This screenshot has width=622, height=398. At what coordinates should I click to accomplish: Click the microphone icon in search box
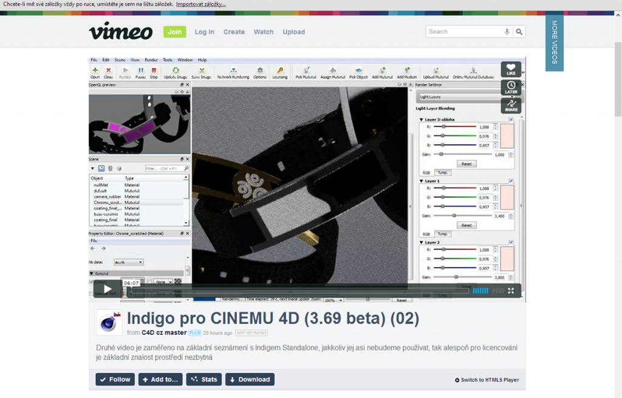[x=507, y=32]
